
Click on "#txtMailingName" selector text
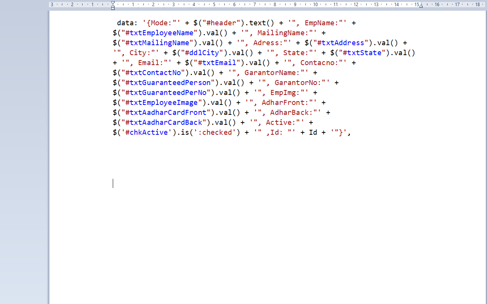click(x=155, y=43)
